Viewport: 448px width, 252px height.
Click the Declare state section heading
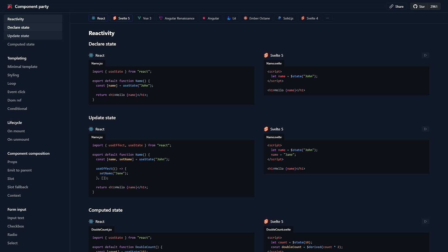tap(102, 44)
